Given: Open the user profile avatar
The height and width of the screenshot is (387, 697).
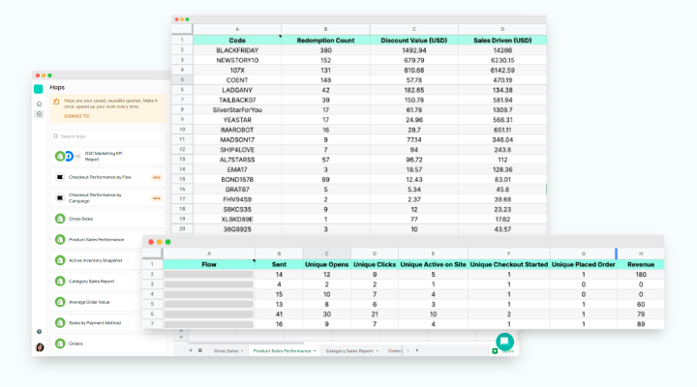Looking at the screenshot, I should [x=40, y=347].
